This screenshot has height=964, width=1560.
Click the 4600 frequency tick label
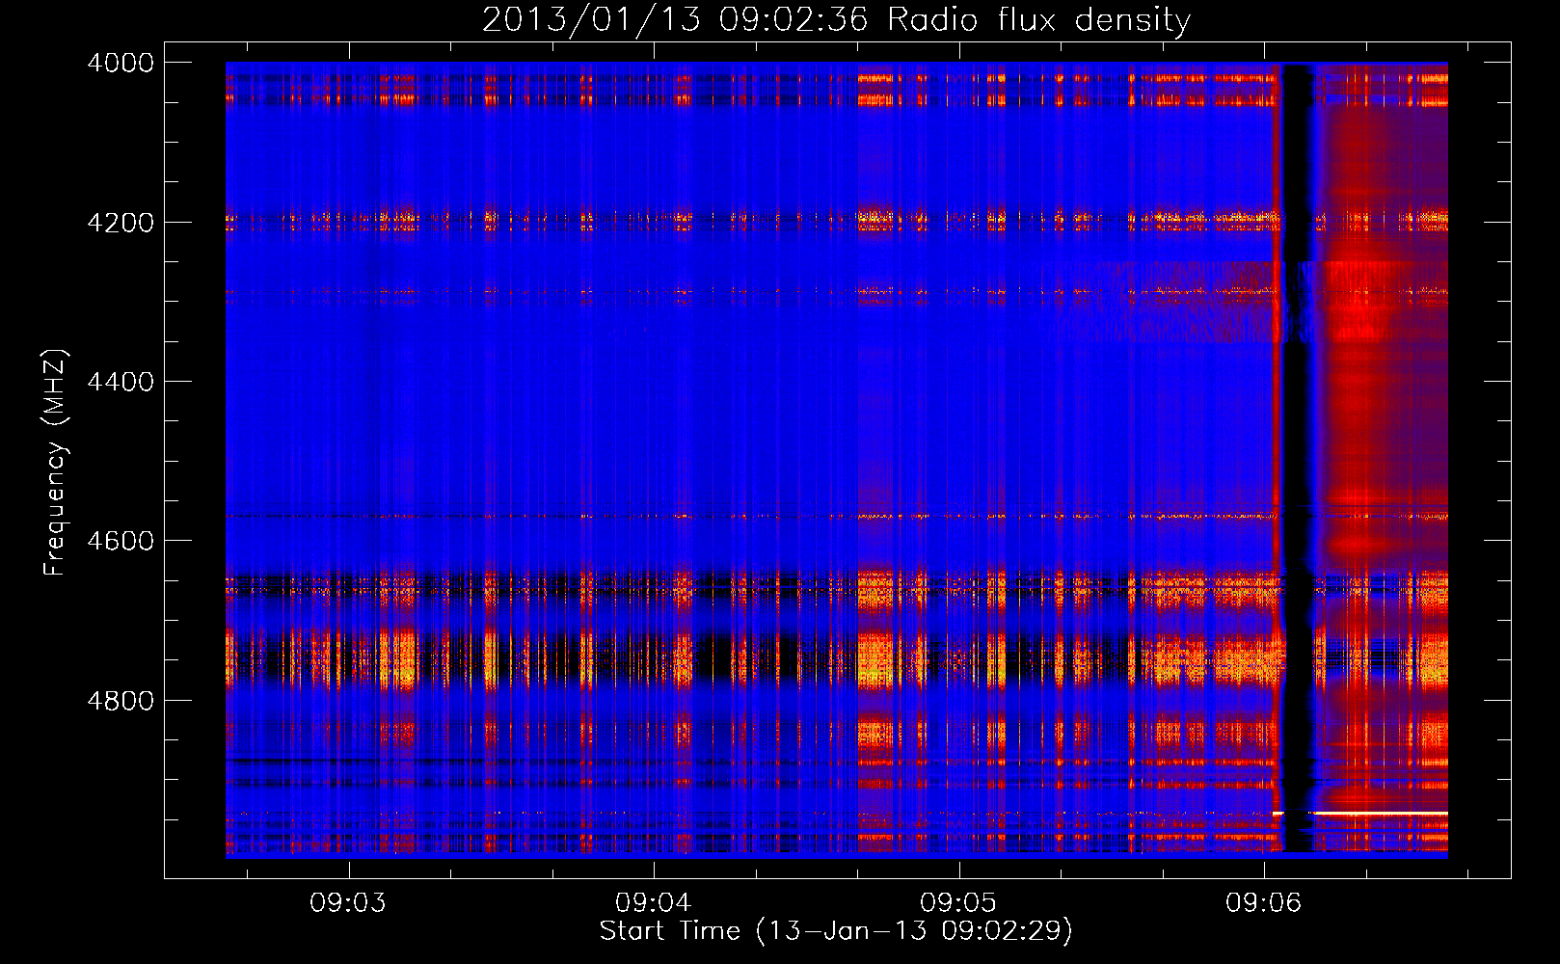click(121, 541)
